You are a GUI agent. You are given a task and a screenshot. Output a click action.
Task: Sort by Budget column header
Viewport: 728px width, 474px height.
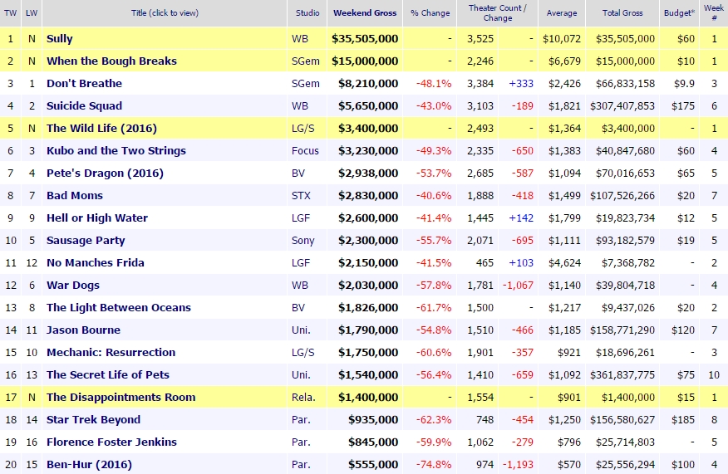coord(679,13)
